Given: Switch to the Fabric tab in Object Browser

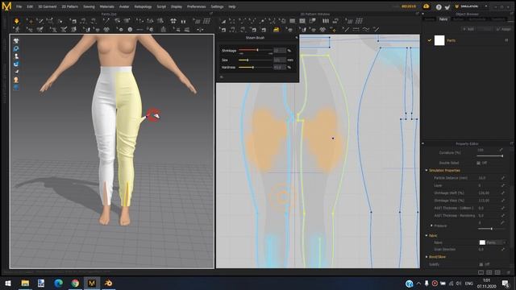Looking at the screenshot, I should pos(443,19).
